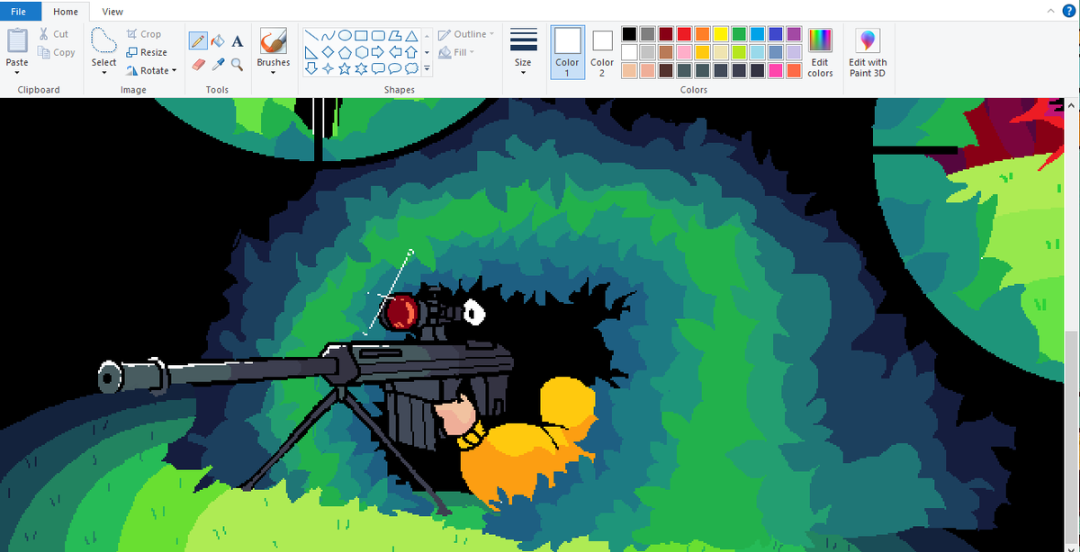Activate the Color 2 background selector
The height and width of the screenshot is (552, 1080).
point(602,52)
